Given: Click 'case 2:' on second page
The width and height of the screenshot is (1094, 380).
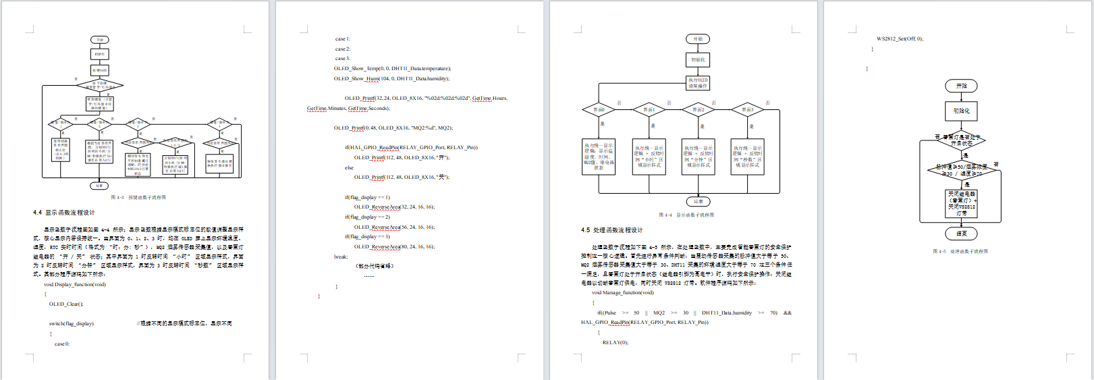Looking at the screenshot, I should pyautogui.click(x=343, y=49).
